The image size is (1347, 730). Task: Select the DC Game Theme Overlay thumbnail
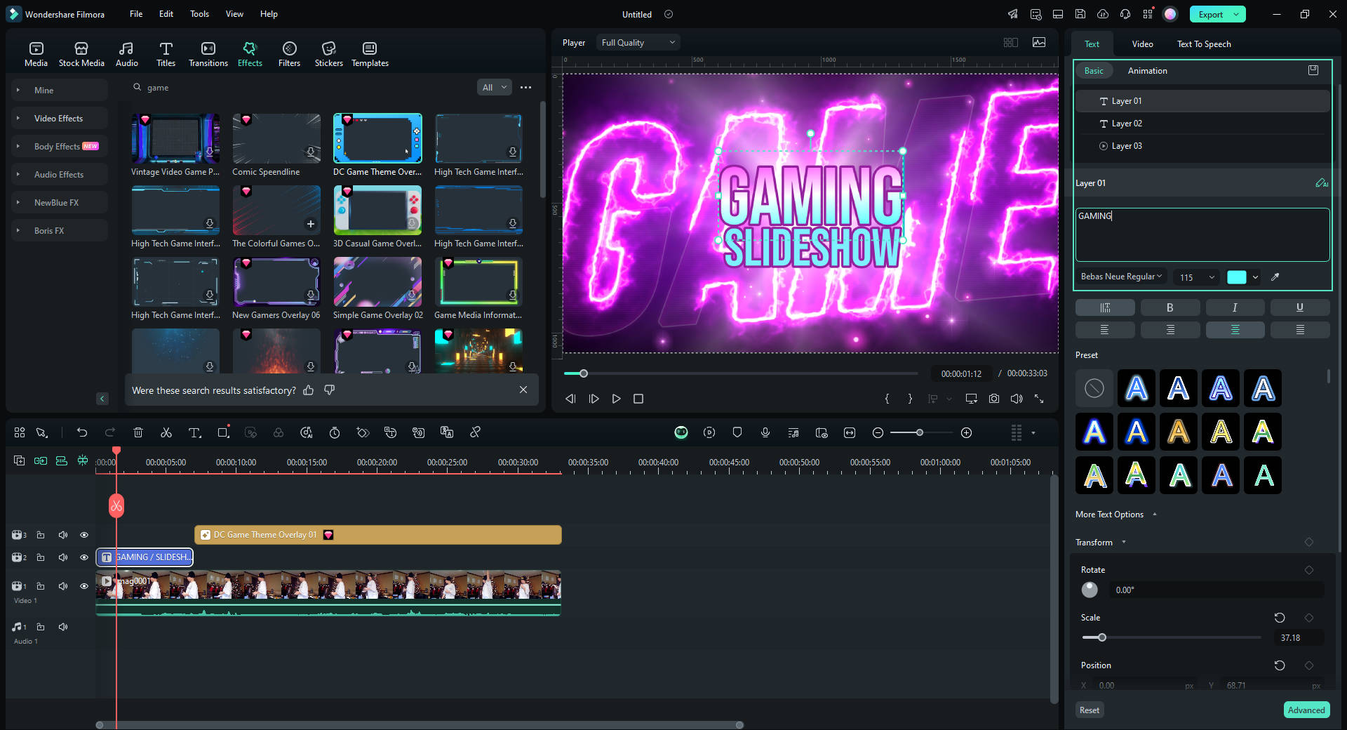377,138
